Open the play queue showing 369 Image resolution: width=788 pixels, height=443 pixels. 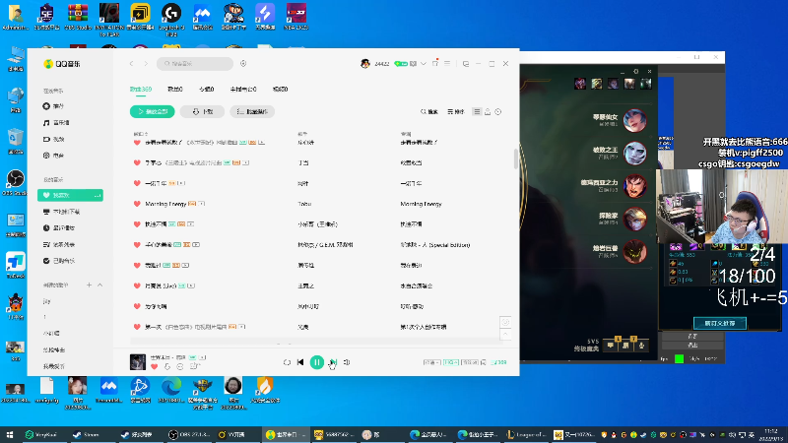pos(498,362)
